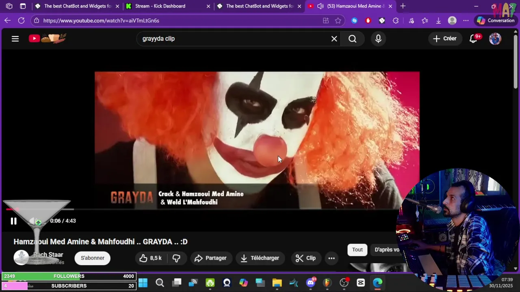The height and width of the screenshot is (292, 520).
Task: Click the Partager share button
Action: pyautogui.click(x=210, y=258)
